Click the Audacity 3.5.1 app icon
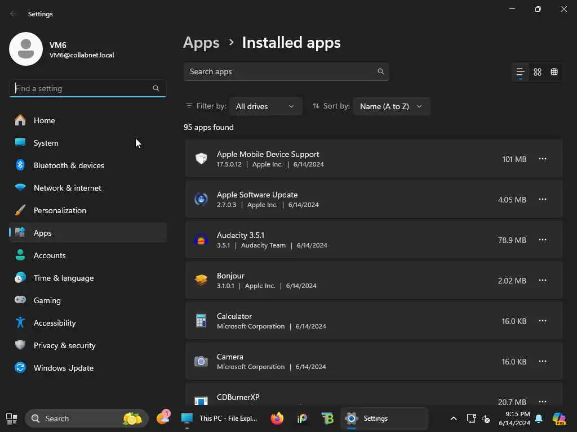 201,240
